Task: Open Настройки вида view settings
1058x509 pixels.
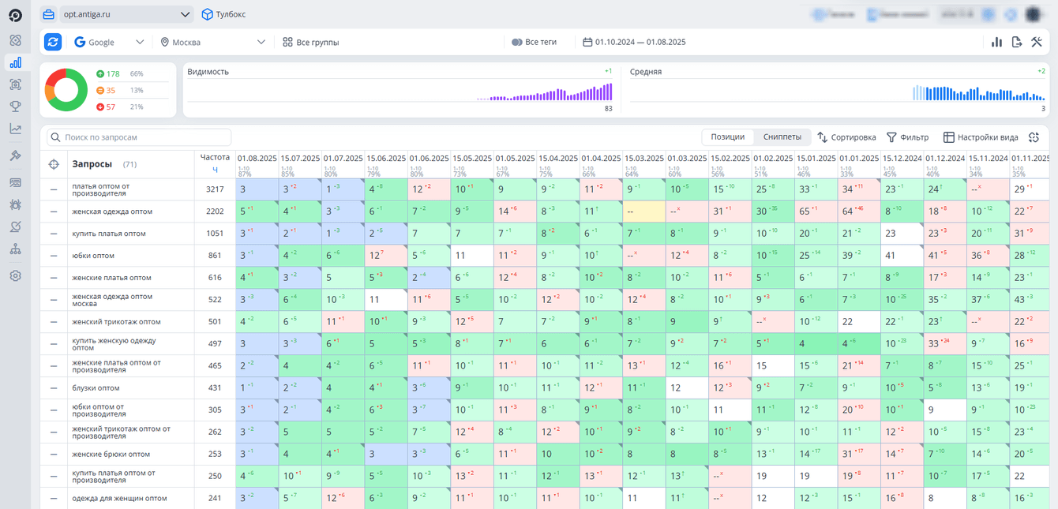Action: coord(981,137)
